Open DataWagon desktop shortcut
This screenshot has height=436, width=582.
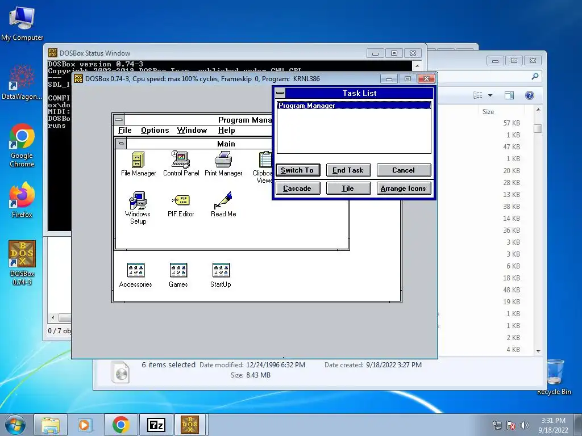coord(22,82)
